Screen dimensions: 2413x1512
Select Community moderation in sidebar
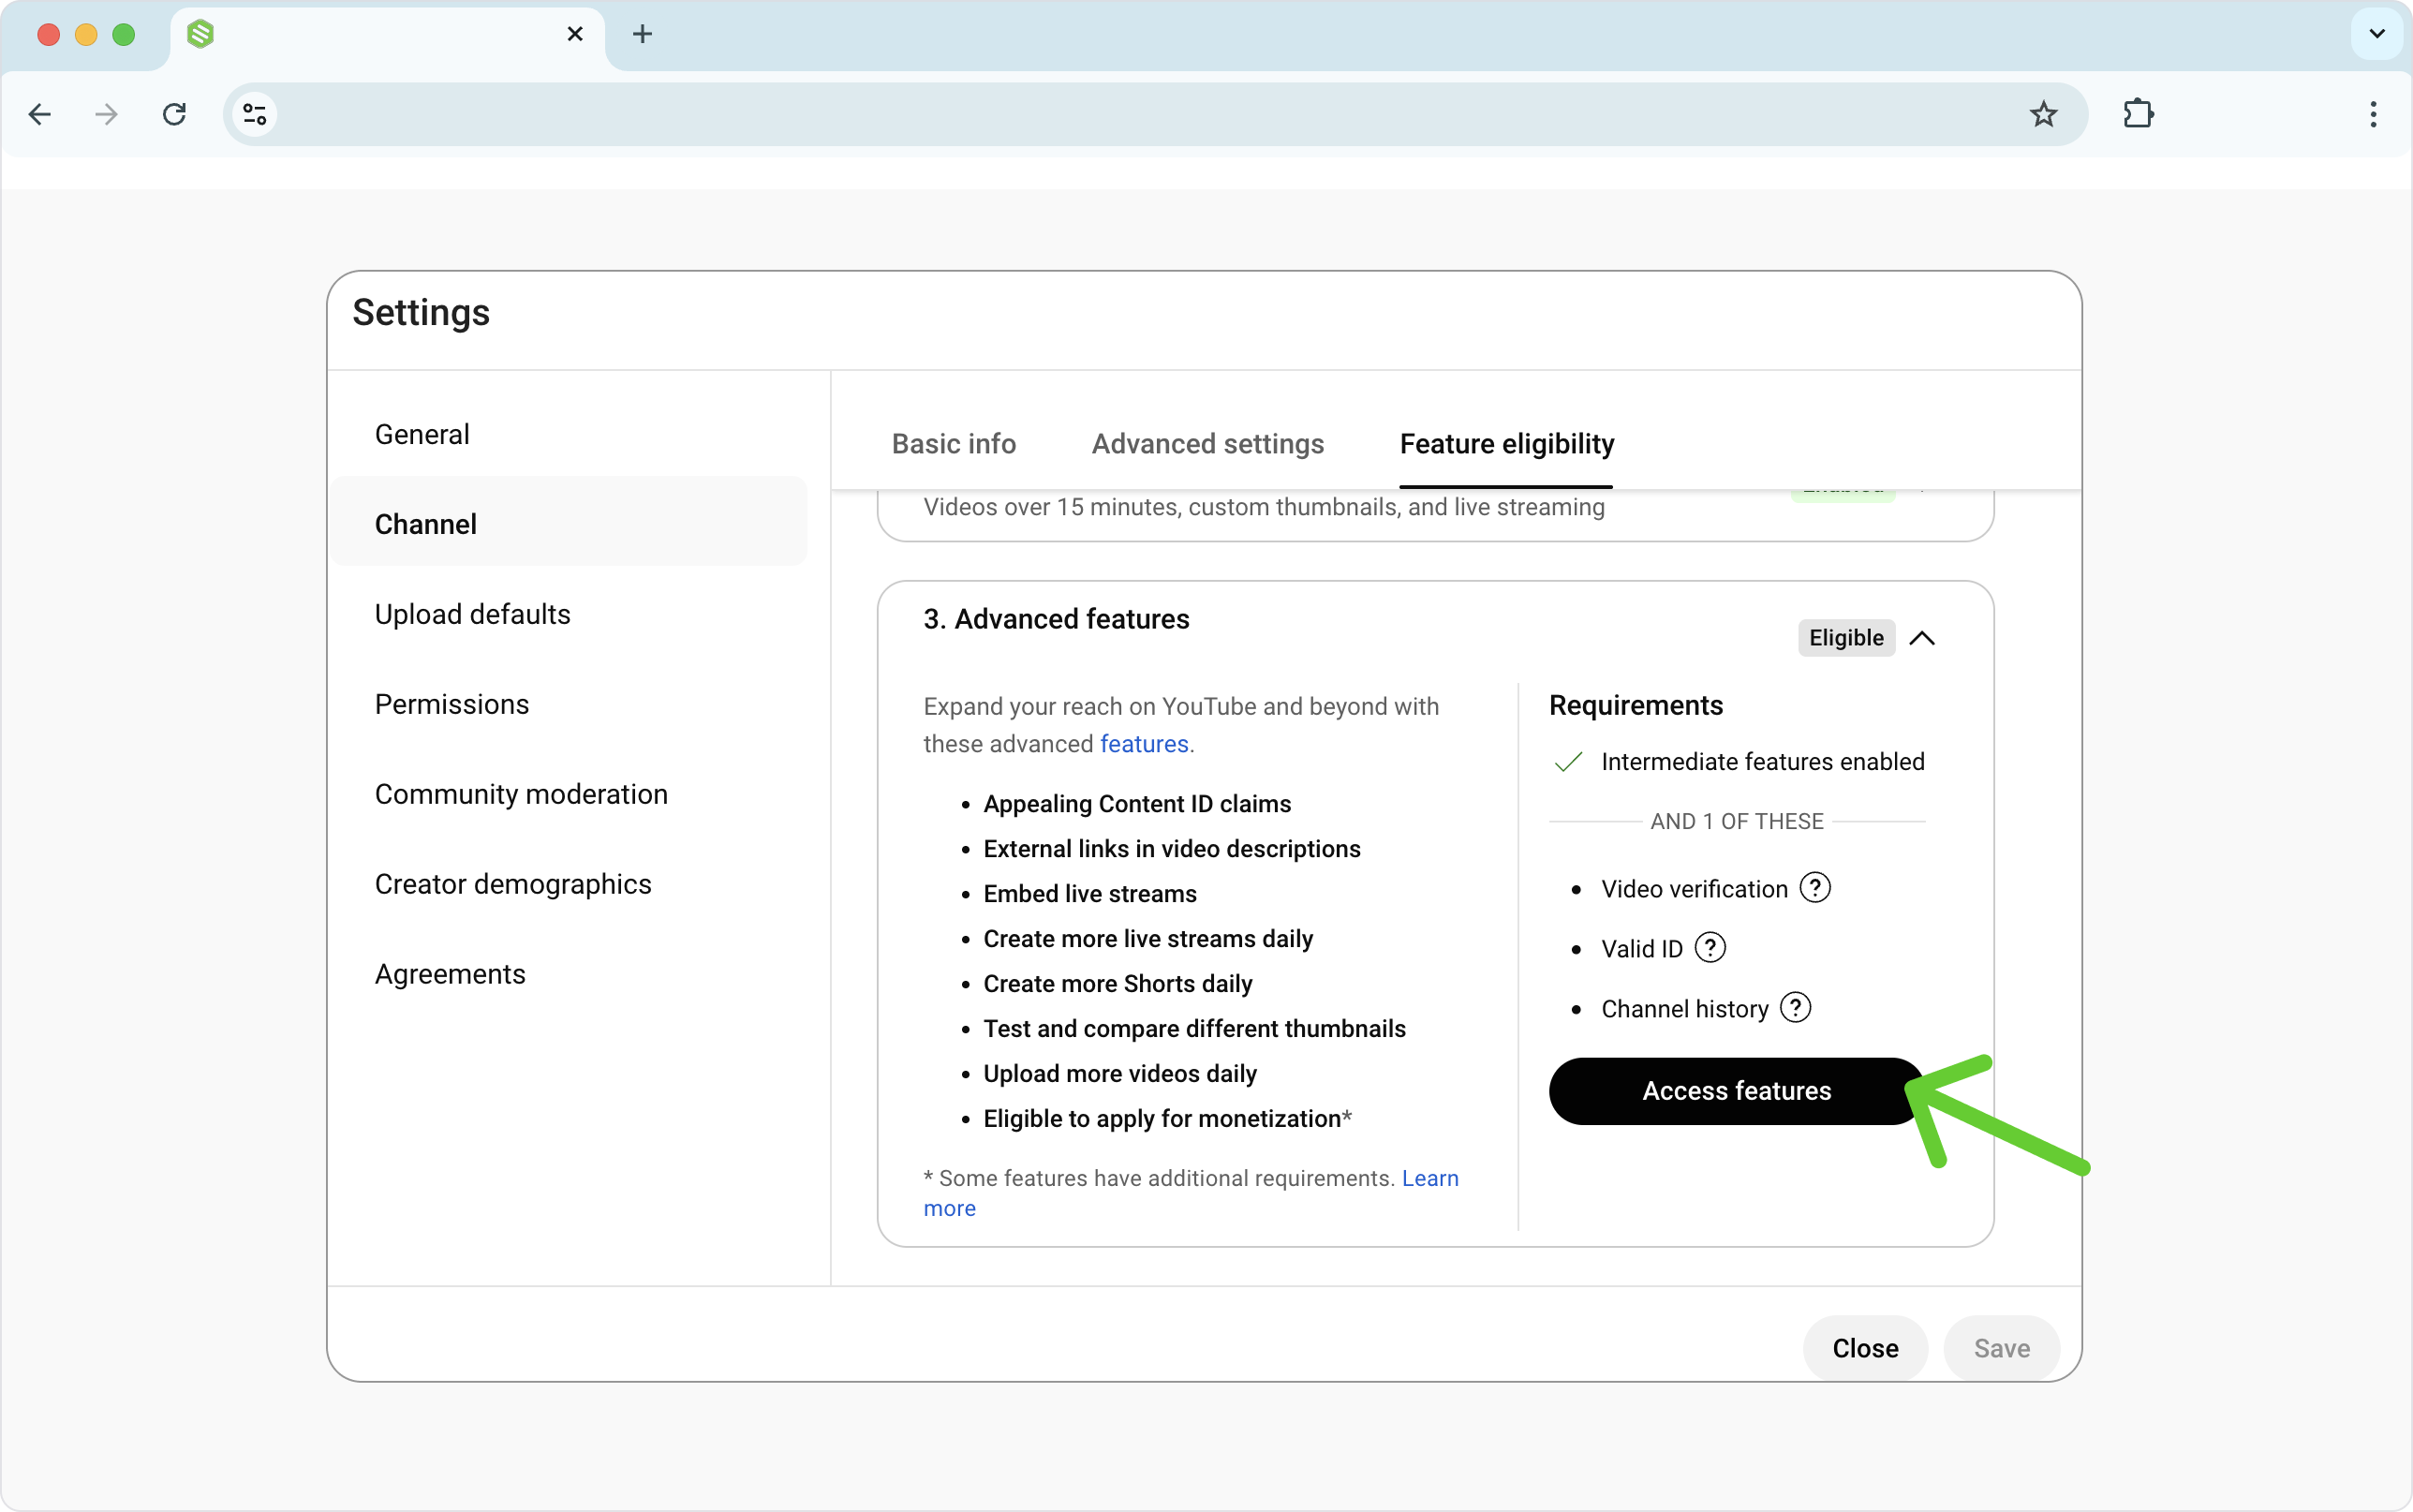521,794
